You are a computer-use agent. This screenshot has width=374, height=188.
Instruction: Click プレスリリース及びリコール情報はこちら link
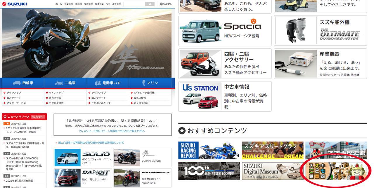coord(112,131)
